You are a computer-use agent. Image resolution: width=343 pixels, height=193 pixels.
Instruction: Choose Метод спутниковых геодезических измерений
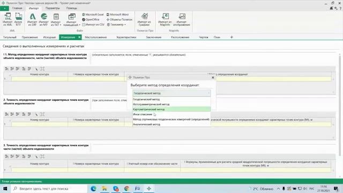(x=171, y=119)
